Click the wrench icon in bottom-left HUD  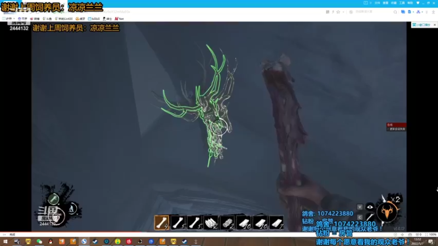pyautogui.click(x=53, y=199)
